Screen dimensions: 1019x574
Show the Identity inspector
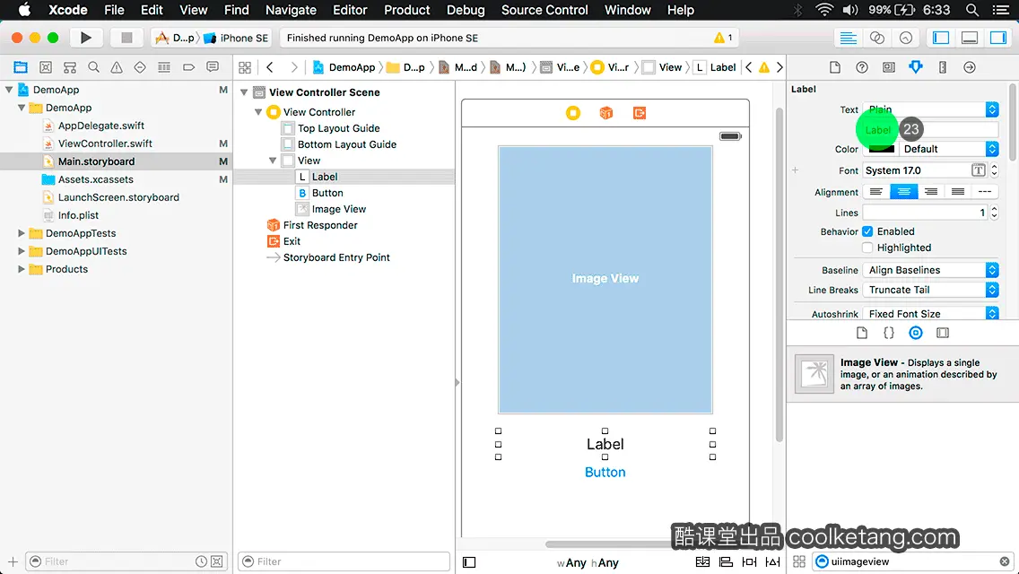click(888, 67)
